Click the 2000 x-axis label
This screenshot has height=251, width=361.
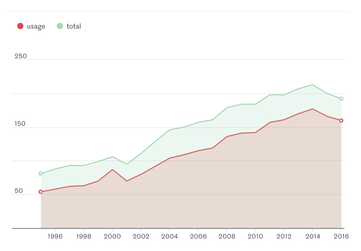112,237
